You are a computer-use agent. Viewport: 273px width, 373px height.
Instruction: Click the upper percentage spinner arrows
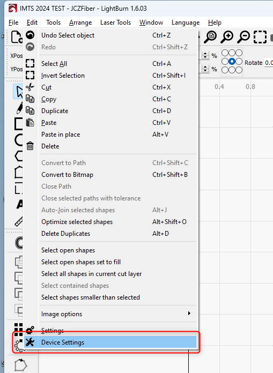(205, 55)
